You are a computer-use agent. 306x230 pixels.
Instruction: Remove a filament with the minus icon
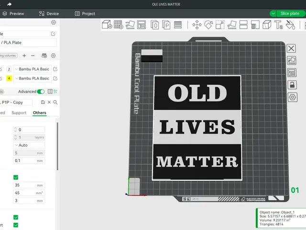pyautogui.click(x=33, y=56)
